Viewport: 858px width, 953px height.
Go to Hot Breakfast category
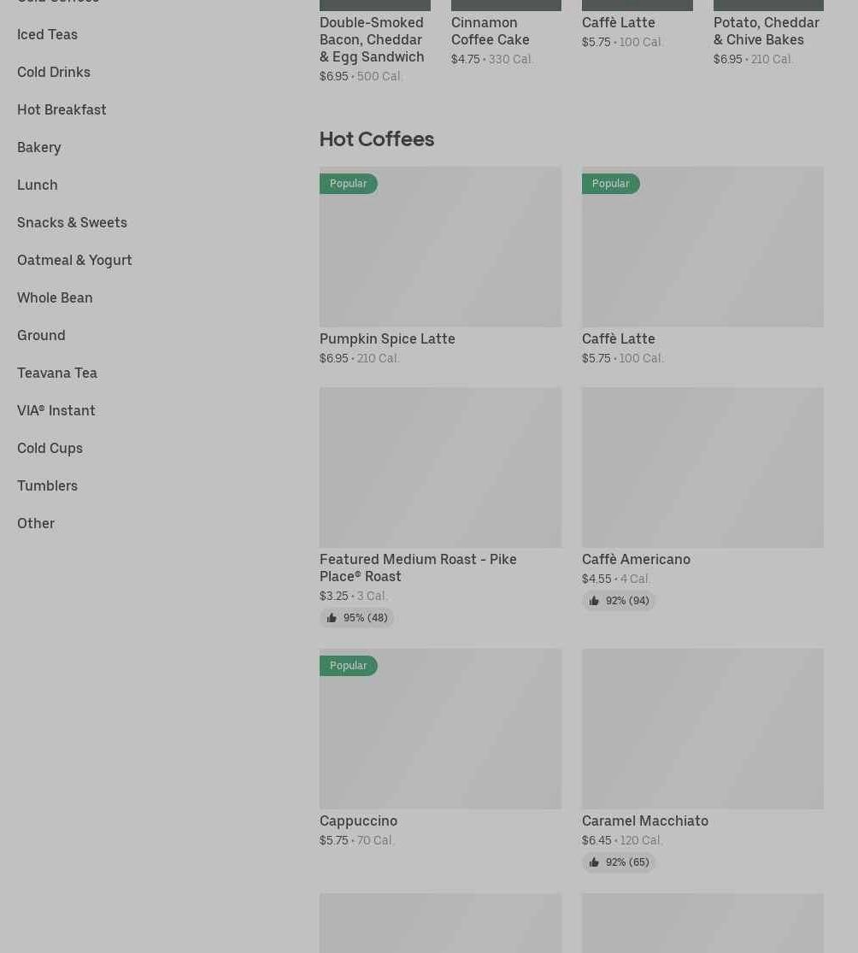pos(62,109)
